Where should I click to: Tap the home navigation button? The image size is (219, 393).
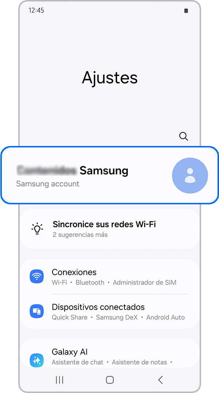(x=110, y=380)
